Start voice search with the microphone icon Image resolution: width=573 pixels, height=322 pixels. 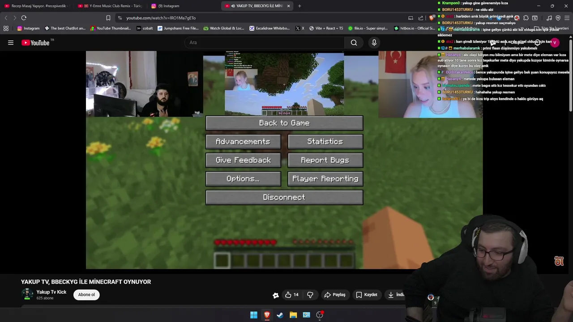click(374, 42)
